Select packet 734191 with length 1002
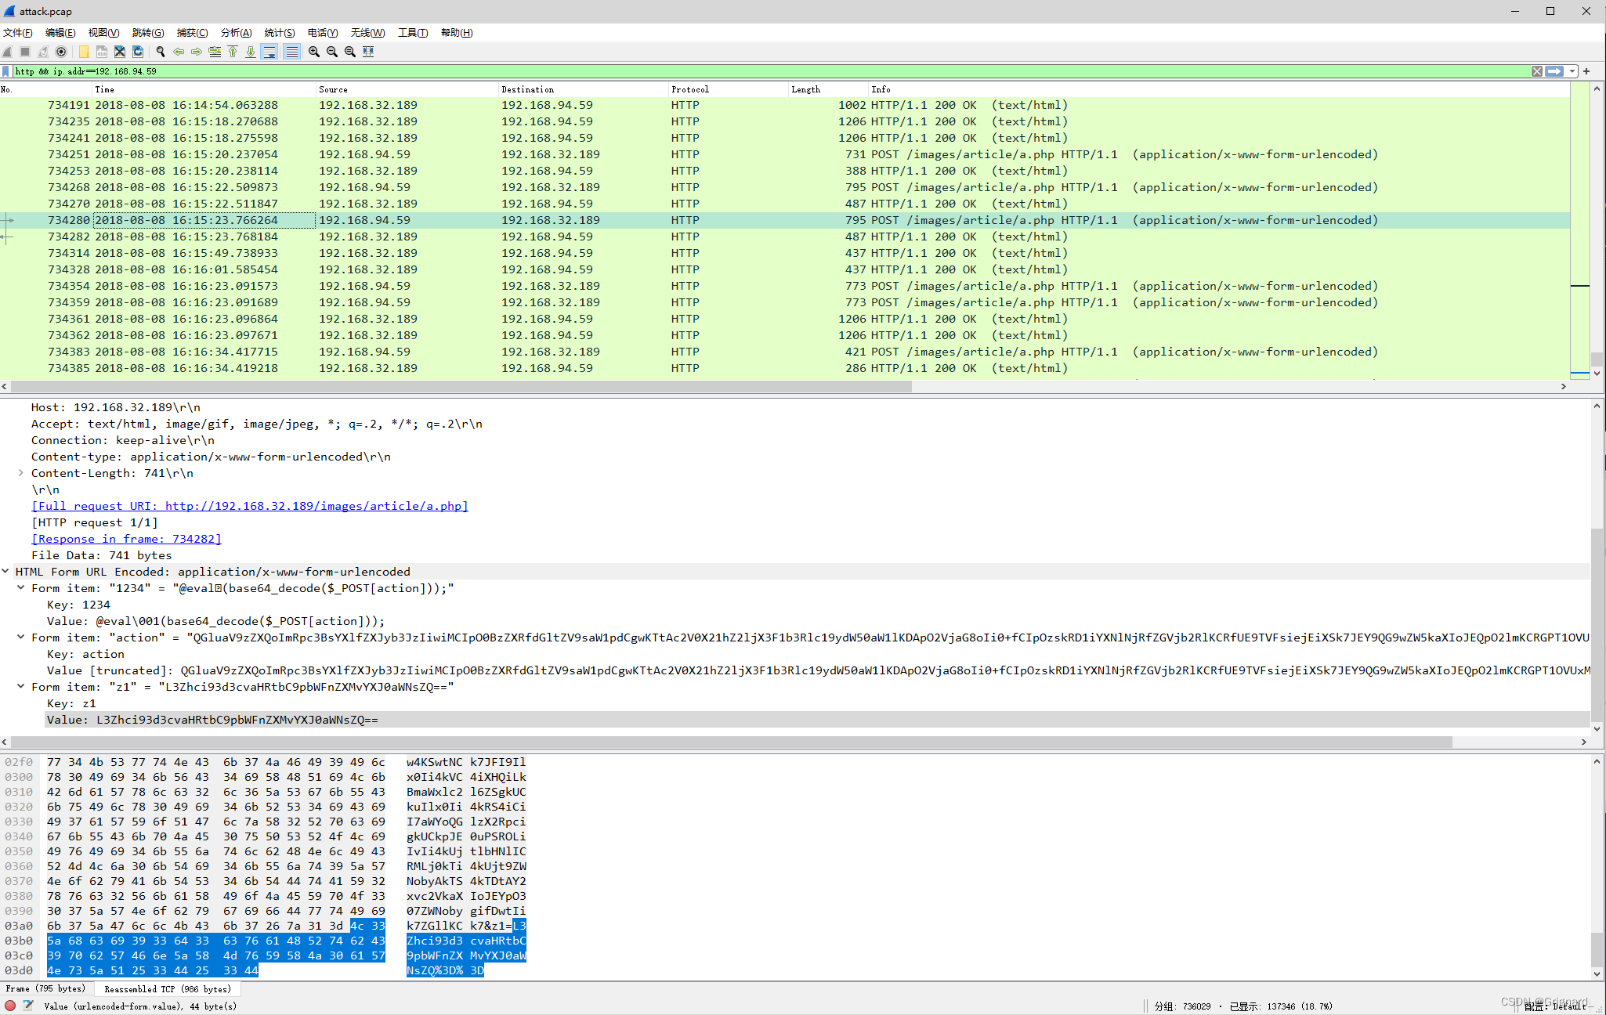 (785, 105)
